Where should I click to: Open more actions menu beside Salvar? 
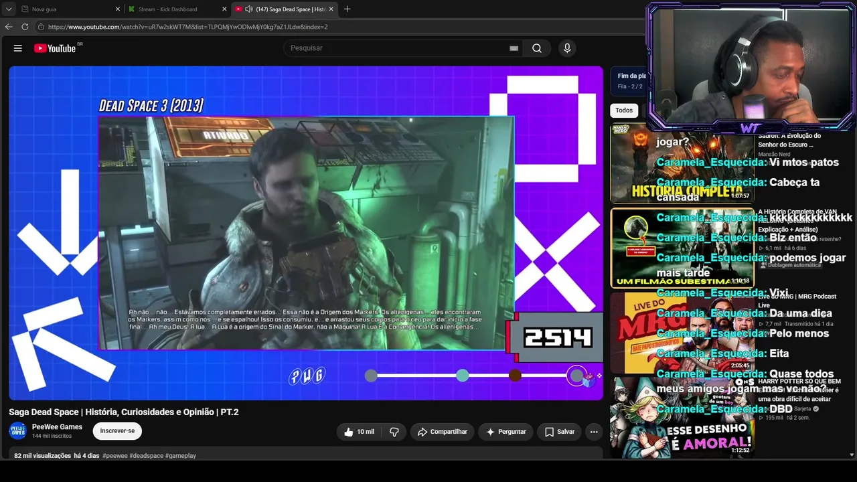pos(594,432)
